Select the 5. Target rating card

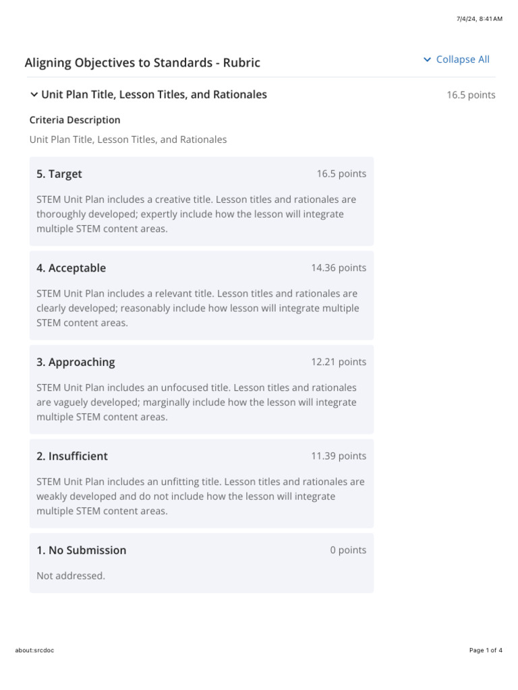pyautogui.click(x=202, y=201)
